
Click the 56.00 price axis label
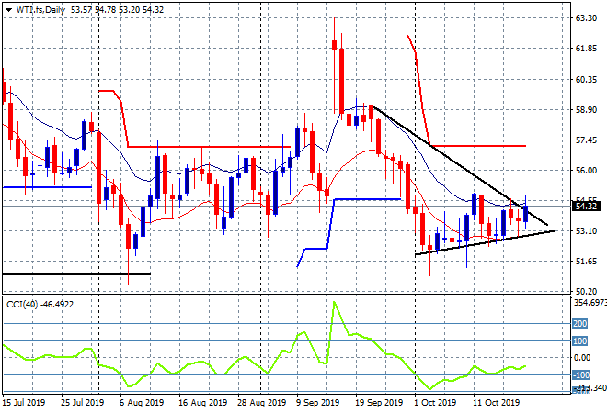tap(586, 171)
